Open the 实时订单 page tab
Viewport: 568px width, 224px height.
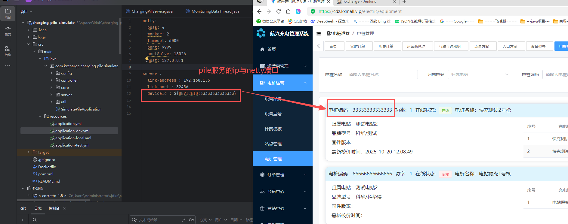pyautogui.click(x=357, y=46)
